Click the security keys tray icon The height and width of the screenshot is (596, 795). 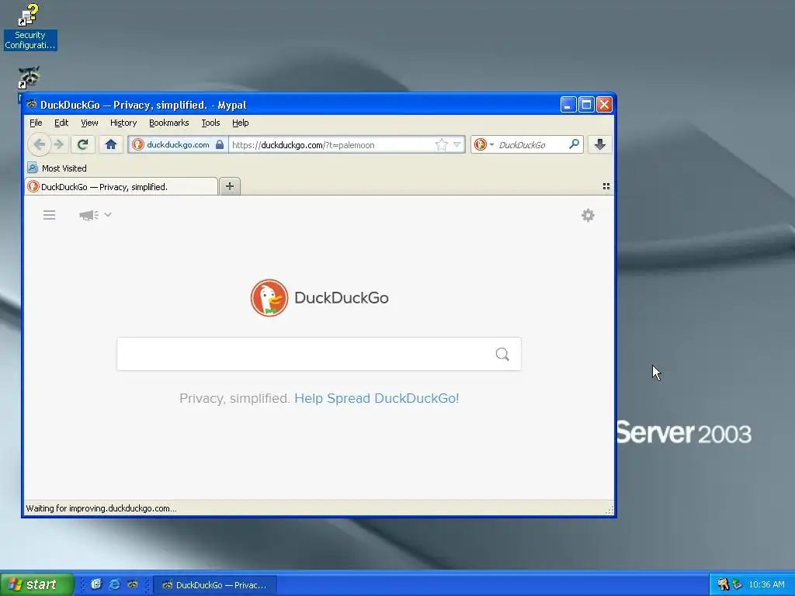[723, 584]
